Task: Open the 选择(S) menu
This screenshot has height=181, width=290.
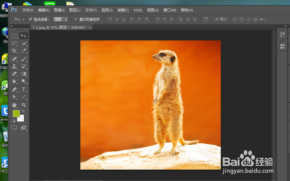Action: 107,10
